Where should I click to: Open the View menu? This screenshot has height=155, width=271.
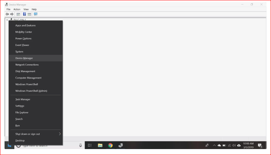pos(26,9)
